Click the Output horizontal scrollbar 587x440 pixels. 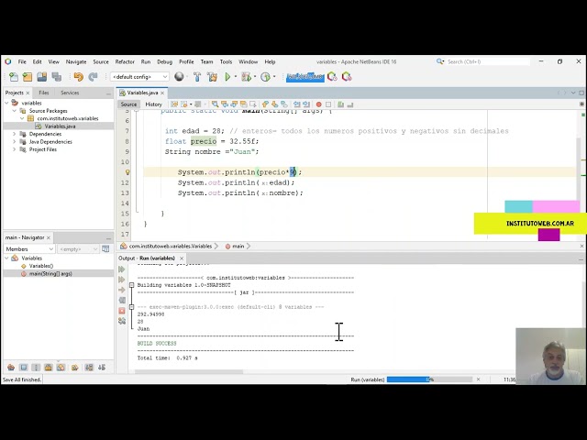coord(189,372)
